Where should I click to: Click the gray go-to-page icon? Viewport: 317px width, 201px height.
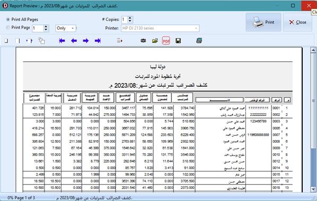(120, 41)
